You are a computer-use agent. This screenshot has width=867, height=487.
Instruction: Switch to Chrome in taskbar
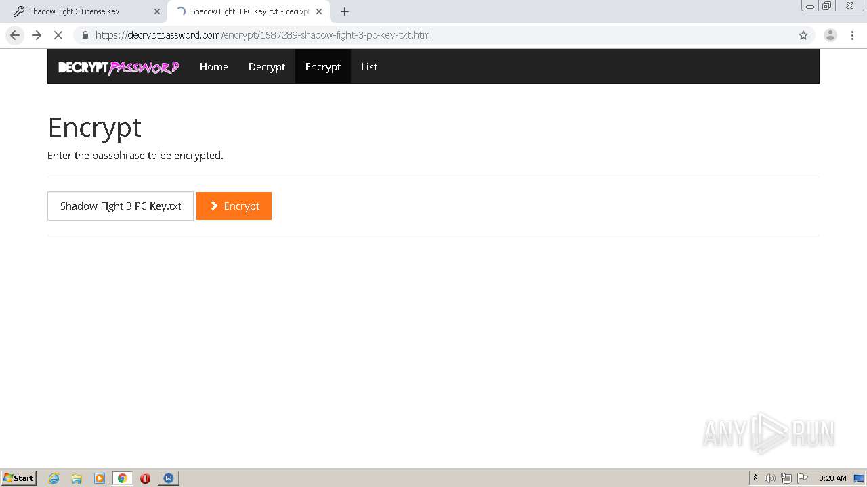[x=123, y=478]
